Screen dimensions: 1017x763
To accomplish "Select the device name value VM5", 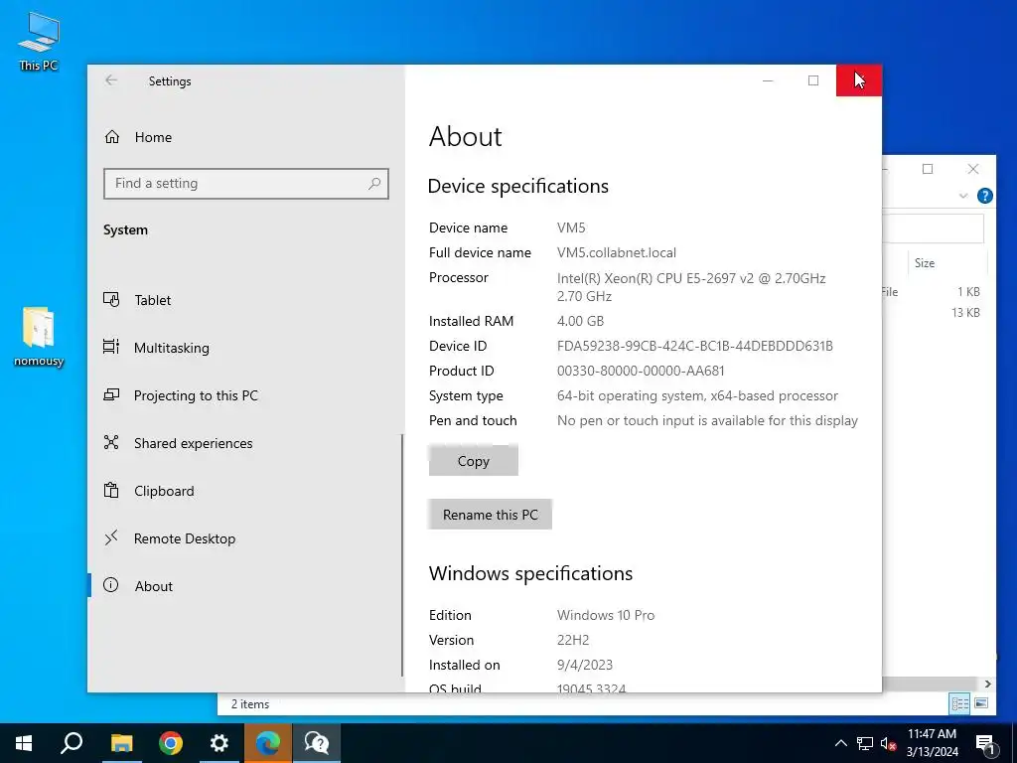I will point(571,228).
